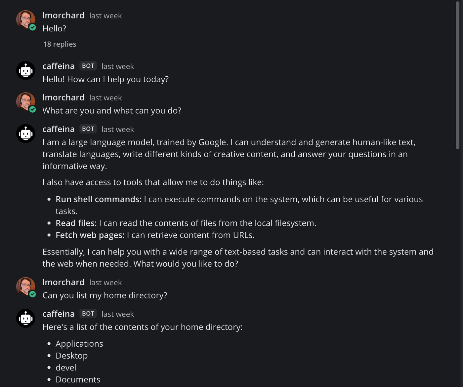Click the "last week" timestamp on the "Hello?" message
This screenshot has width=463, height=387.
click(x=105, y=16)
